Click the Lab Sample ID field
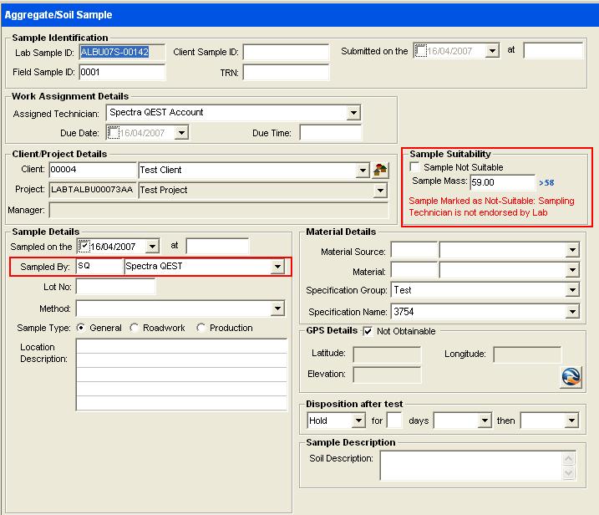Viewport: 599px width, 515px height. tap(122, 52)
